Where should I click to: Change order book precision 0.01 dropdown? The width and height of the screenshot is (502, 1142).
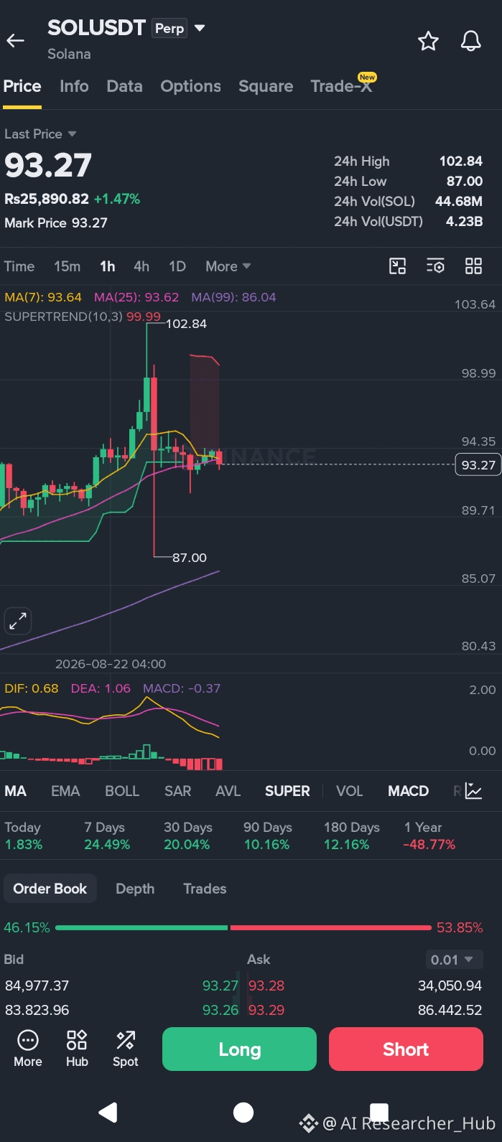pyautogui.click(x=455, y=960)
